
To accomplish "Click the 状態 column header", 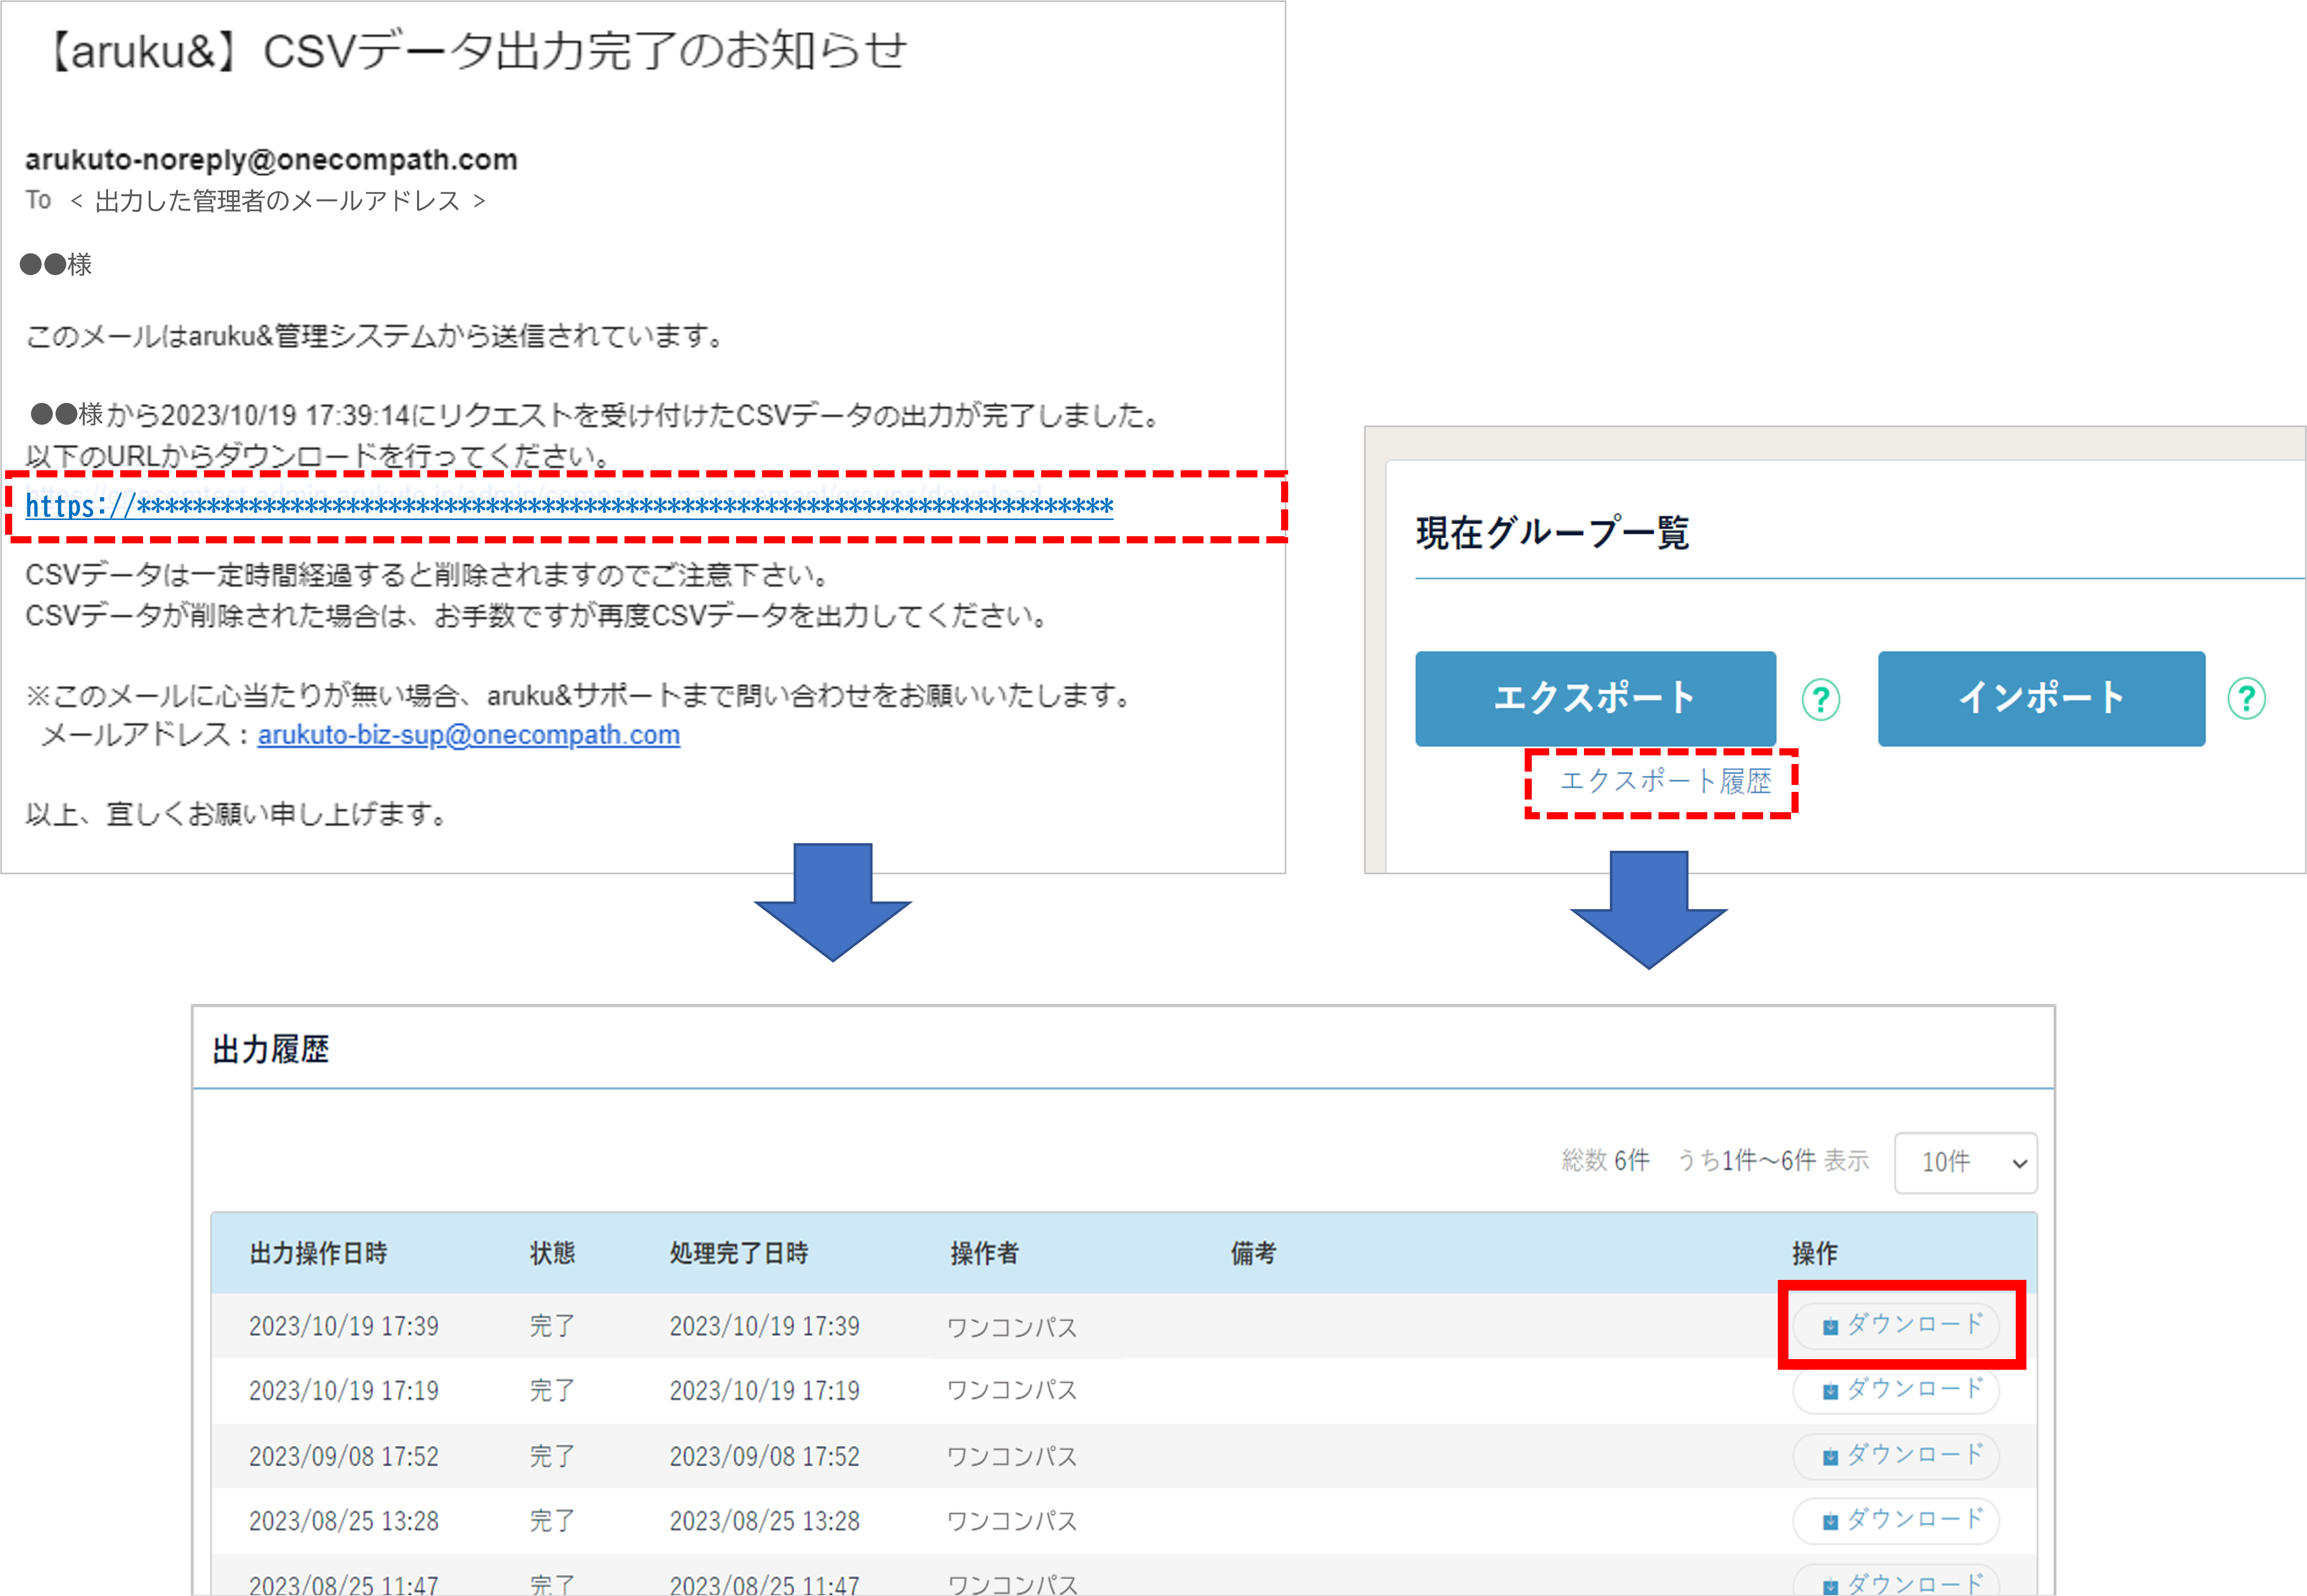I will tap(552, 1253).
